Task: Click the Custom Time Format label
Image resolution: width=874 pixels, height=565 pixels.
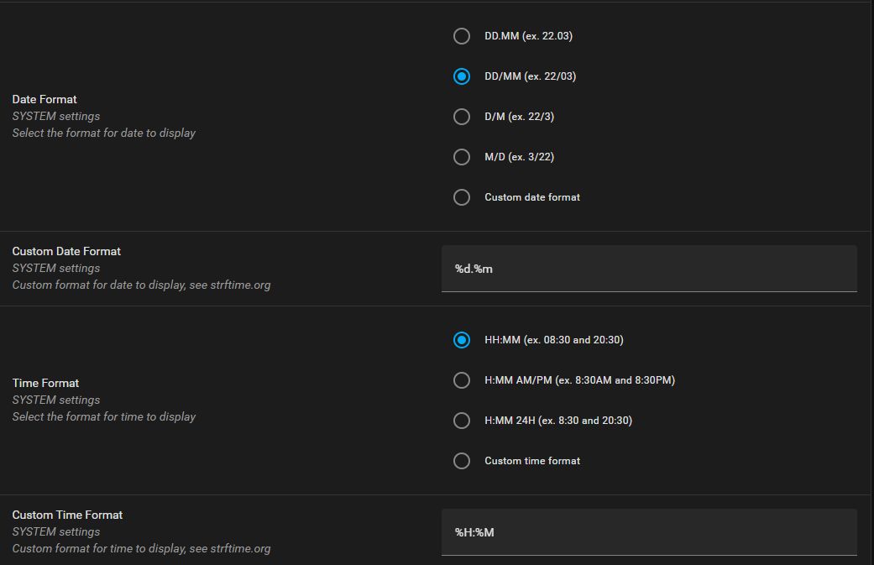Action: pos(66,515)
